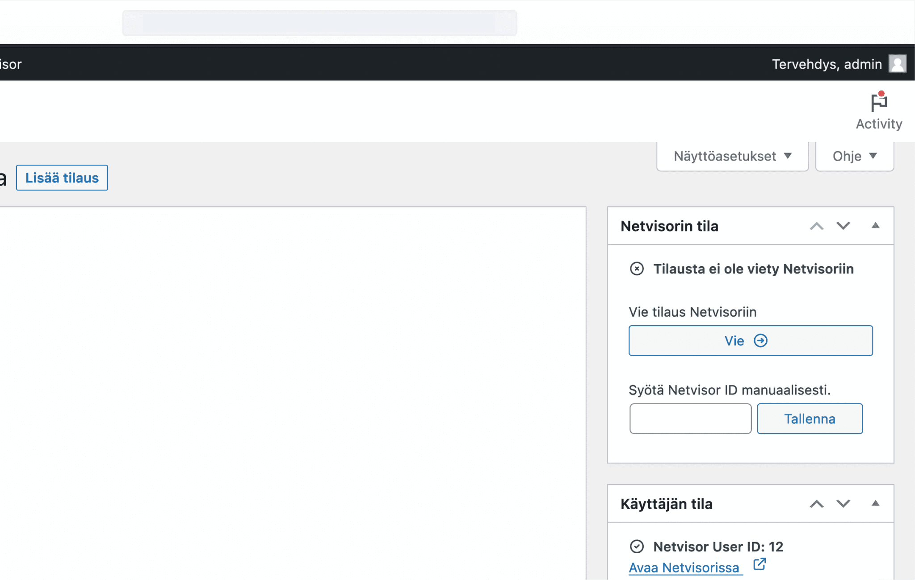Image resolution: width=915 pixels, height=580 pixels.
Task: Click the Netvisor User ID: 12 text
Action: 718,547
